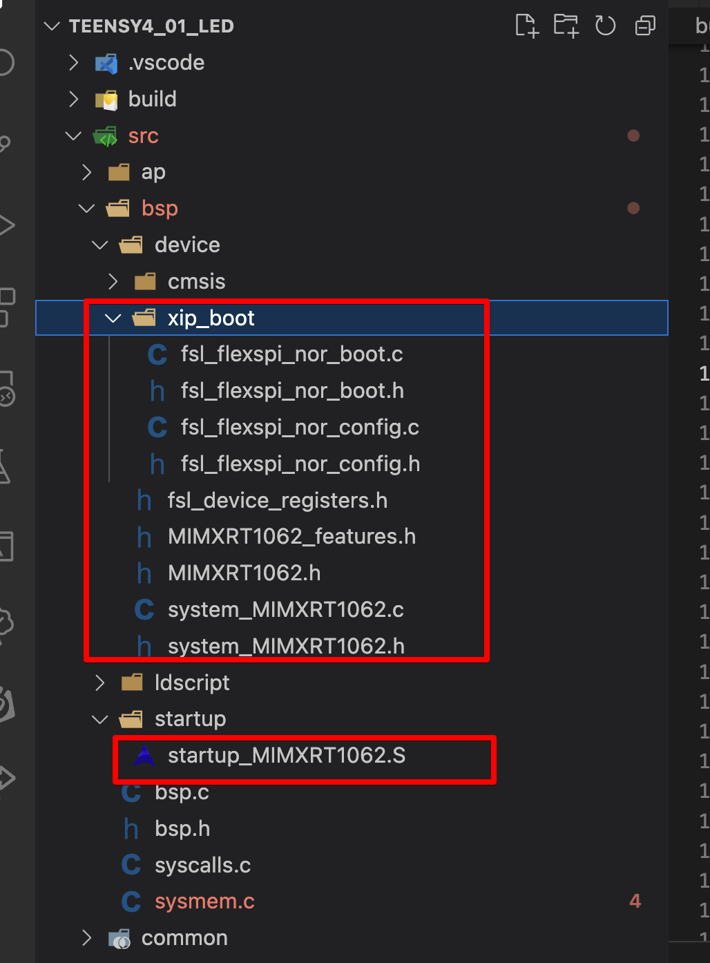Viewport: 710px width, 963px height.
Task: Collapse the TEENSY4_01_LED workspace root
Action: [x=52, y=26]
